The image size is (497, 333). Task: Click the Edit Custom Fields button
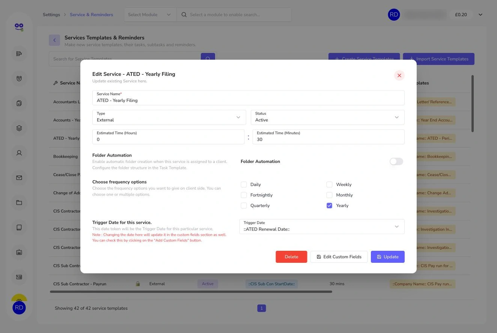[339, 257]
